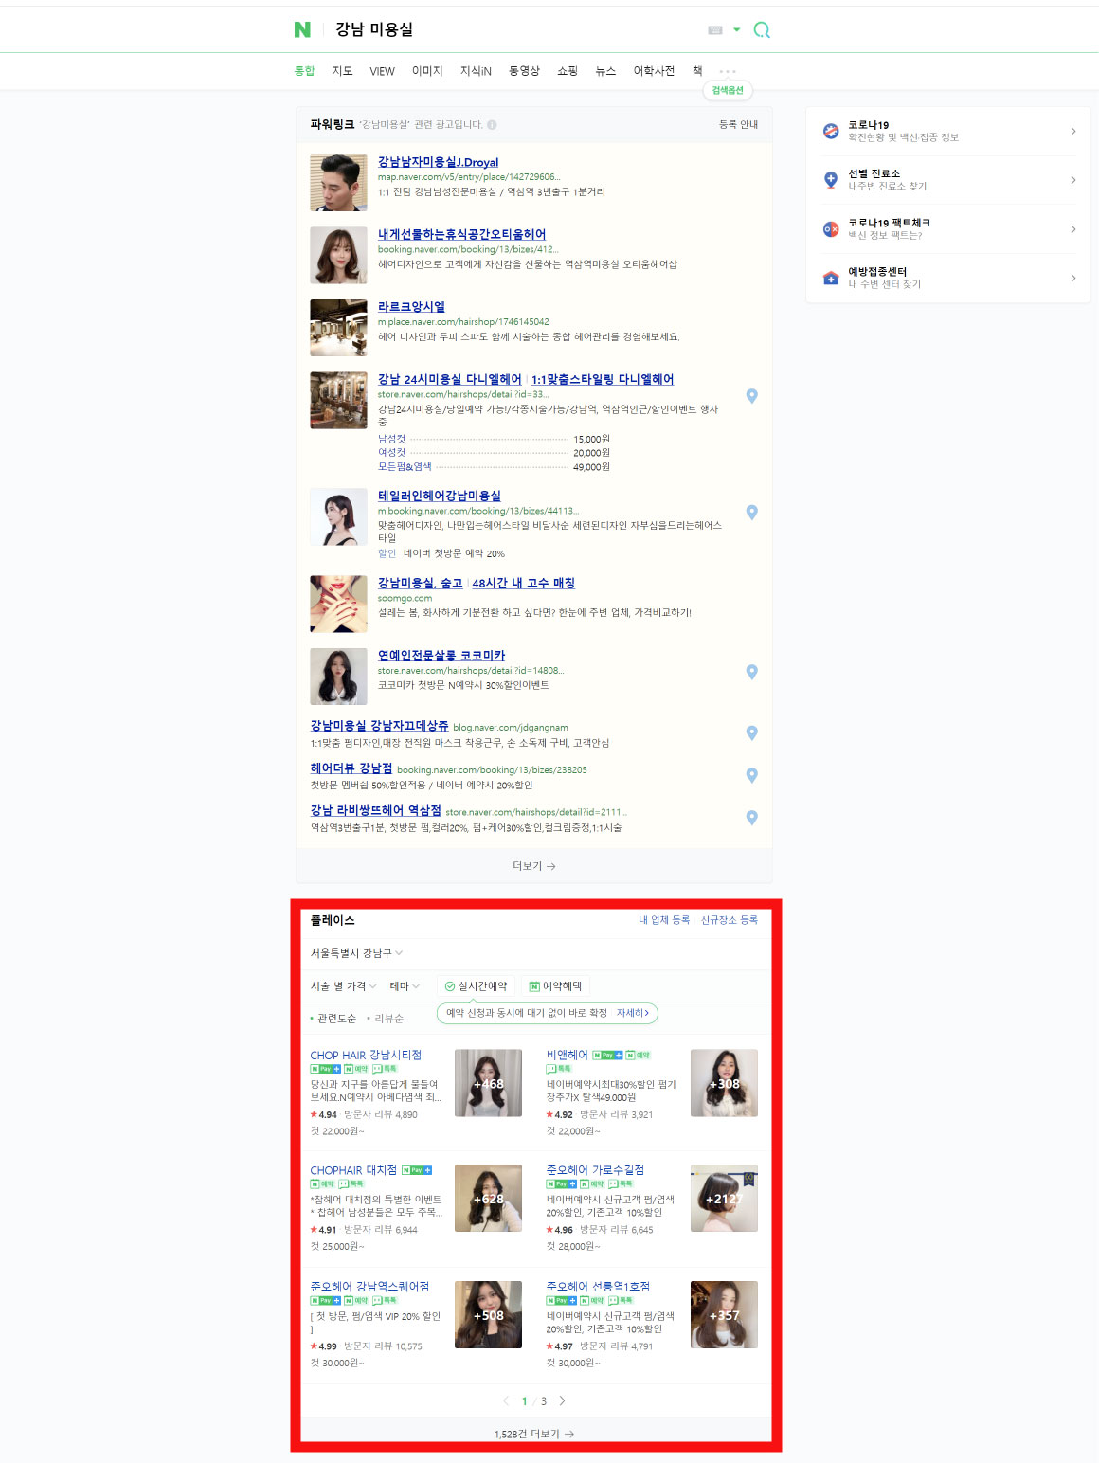Click the 선별 진료소 icon in sidebar
Viewport: 1099px width, 1463px height.
click(x=831, y=180)
